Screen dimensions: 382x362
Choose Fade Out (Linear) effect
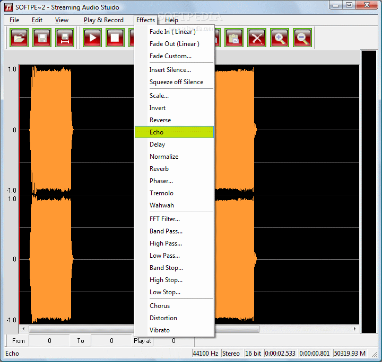pyautogui.click(x=174, y=44)
